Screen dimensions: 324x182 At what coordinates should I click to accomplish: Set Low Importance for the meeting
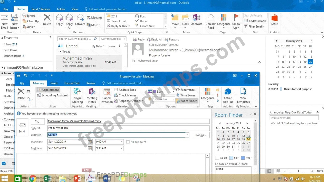point(218,101)
